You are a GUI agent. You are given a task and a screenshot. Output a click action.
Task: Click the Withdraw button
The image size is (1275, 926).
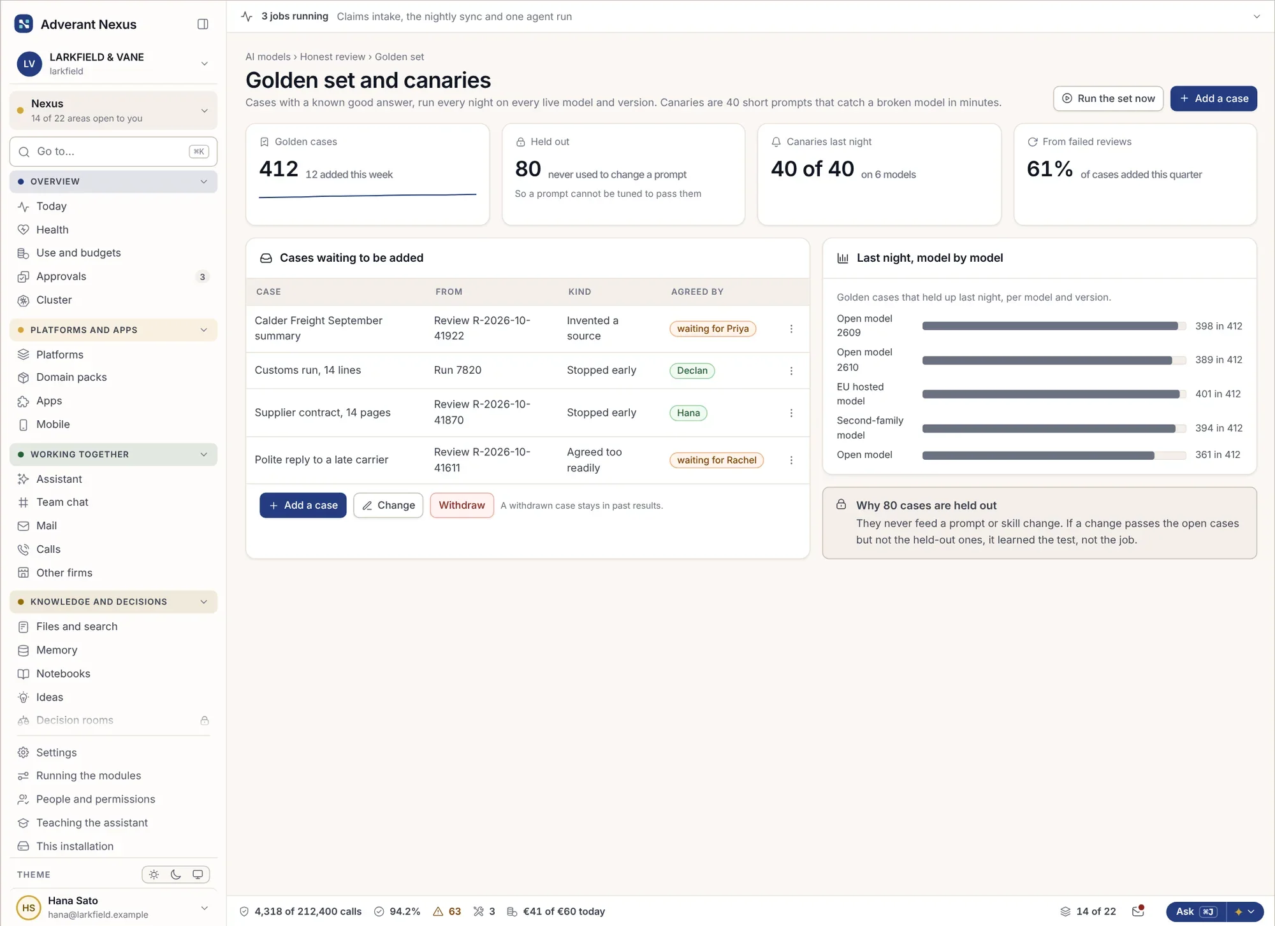coord(462,505)
